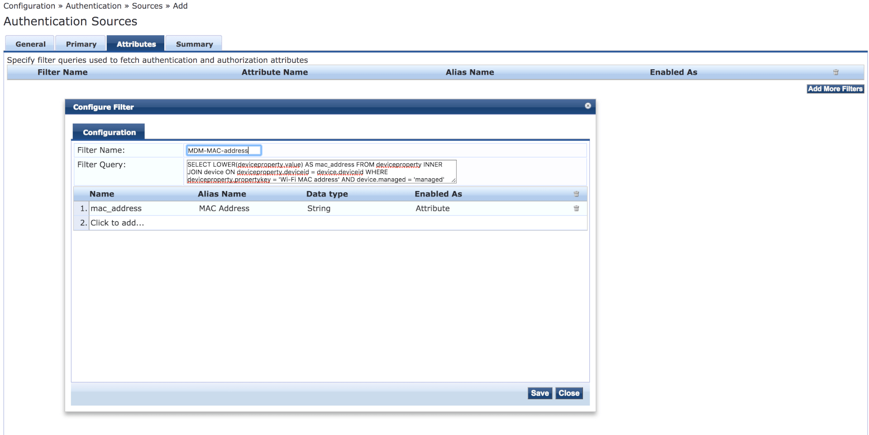The width and height of the screenshot is (869, 435).
Task: Click the trash icon in the attribute table header
Action: pyautogui.click(x=576, y=194)
